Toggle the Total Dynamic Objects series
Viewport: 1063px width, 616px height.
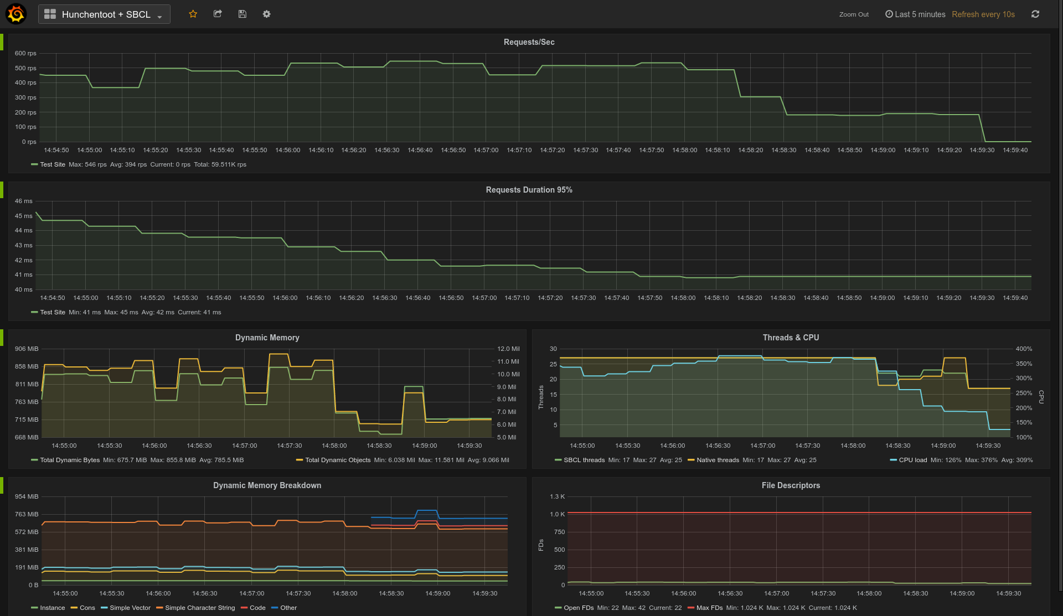(338, 460)
